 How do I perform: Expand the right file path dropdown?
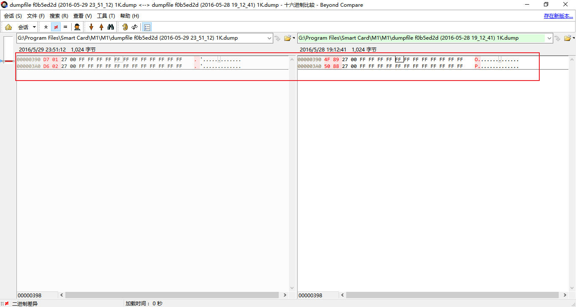pos(549,38)
